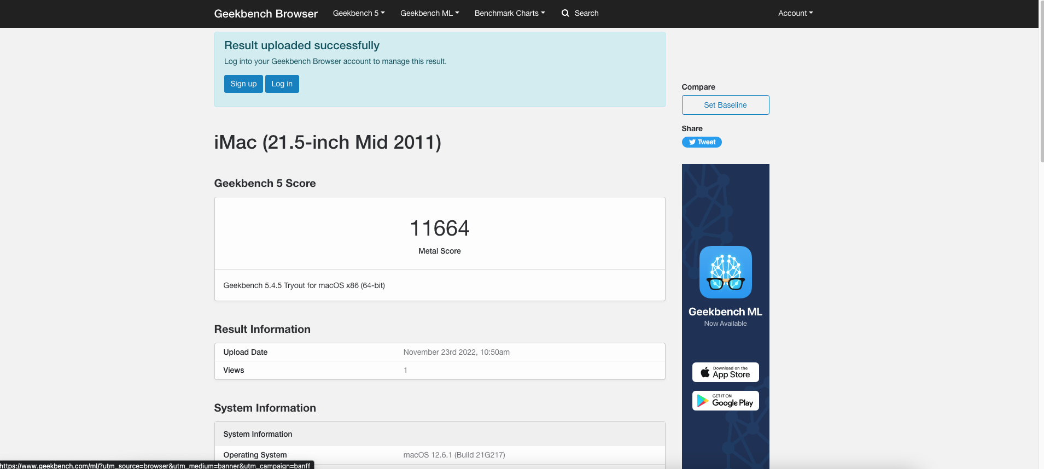The height and width of the screenshot is (469, 1044).
Task: Click the Result uploaded successfully heading
Action: [302, 45]
